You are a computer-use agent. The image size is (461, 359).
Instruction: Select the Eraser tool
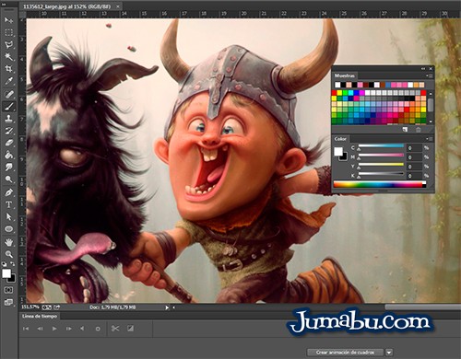(8, 143)
